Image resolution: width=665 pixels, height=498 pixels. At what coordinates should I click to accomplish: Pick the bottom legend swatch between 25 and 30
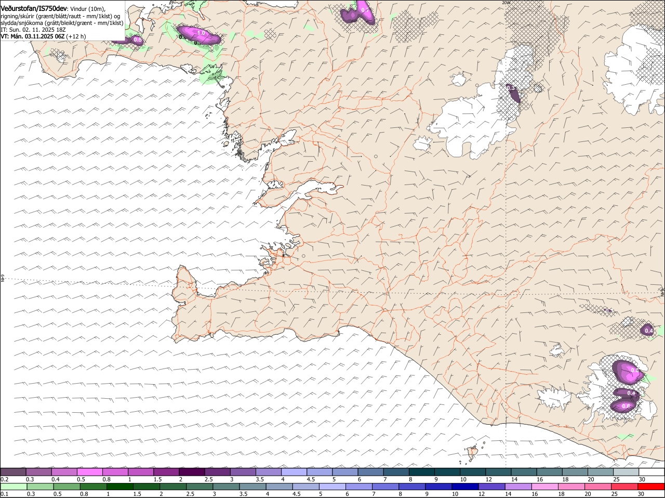[626, 487]
